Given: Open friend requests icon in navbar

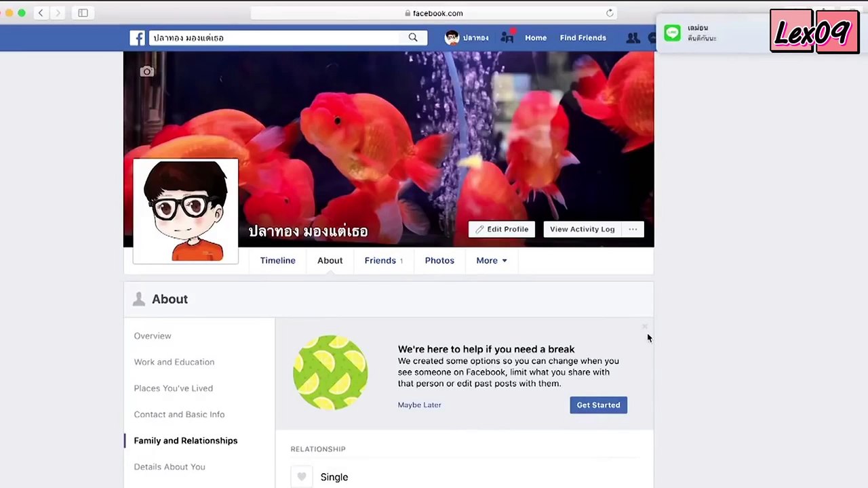Looking at the screenshot, I should tap(633, 38).
